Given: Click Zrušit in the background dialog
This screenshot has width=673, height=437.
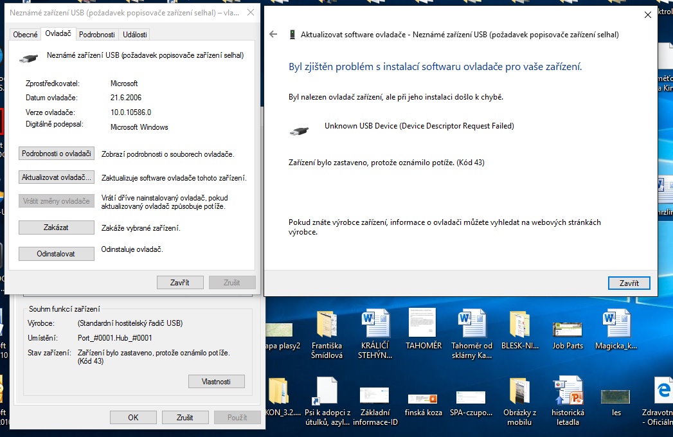Looking at the screenshot, I should pyautogui.click(x=185, y=418).
